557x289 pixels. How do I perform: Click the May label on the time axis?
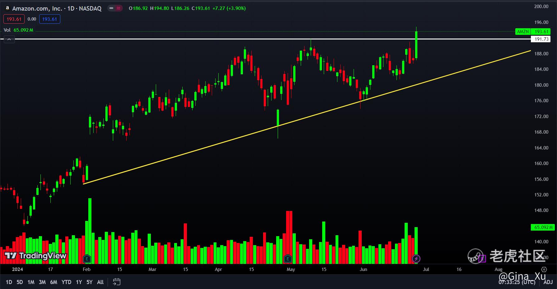tap(291, 269)
